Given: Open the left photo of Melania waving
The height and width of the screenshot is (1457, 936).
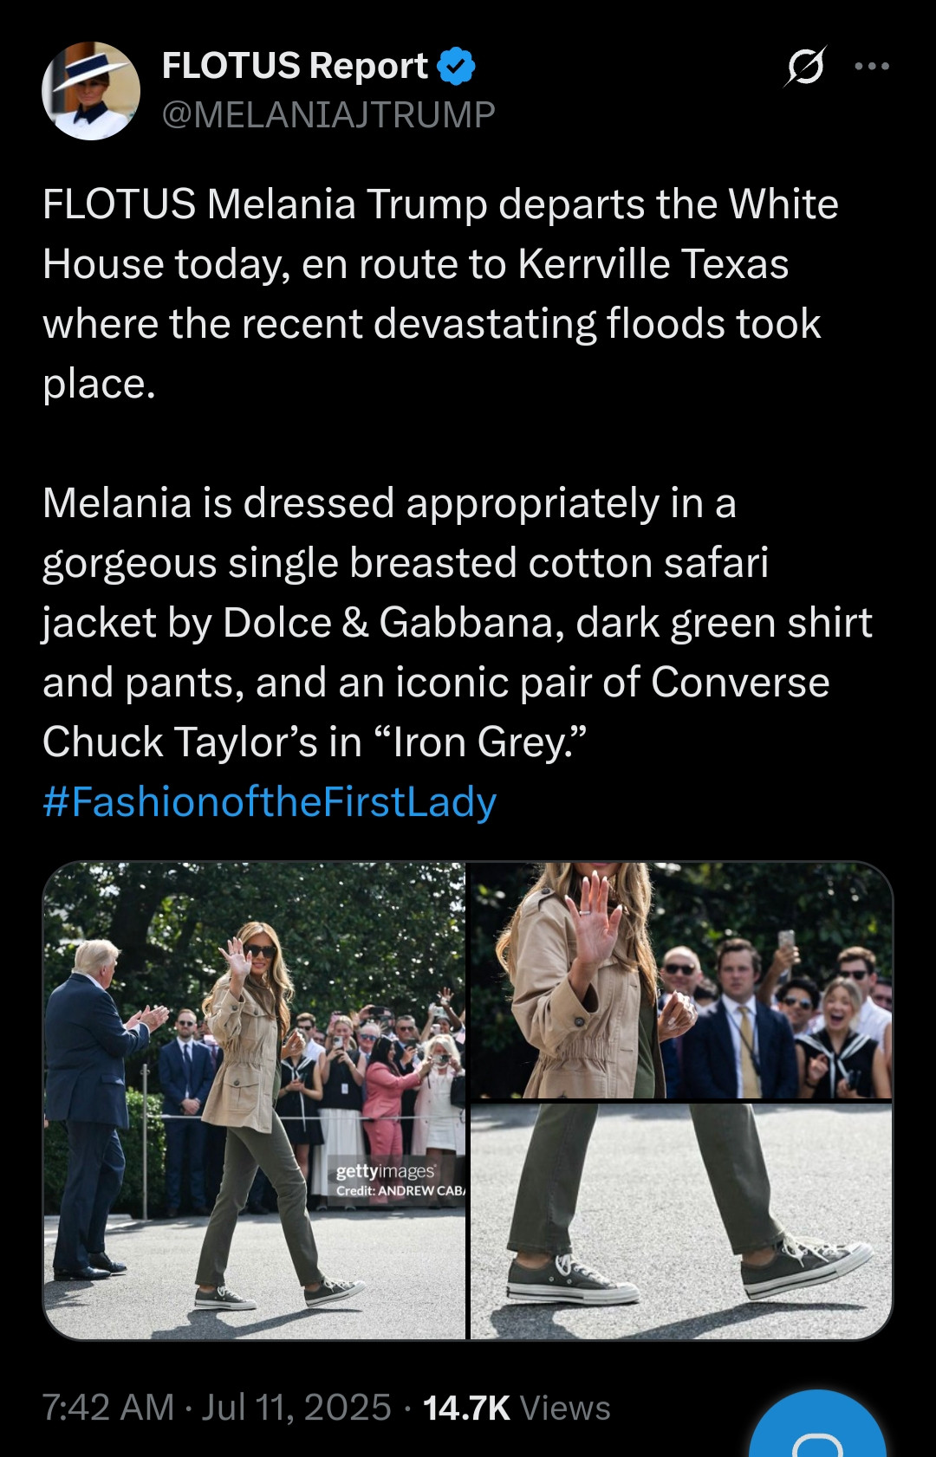Looking at the screenshot, I should pos(254,1100).
